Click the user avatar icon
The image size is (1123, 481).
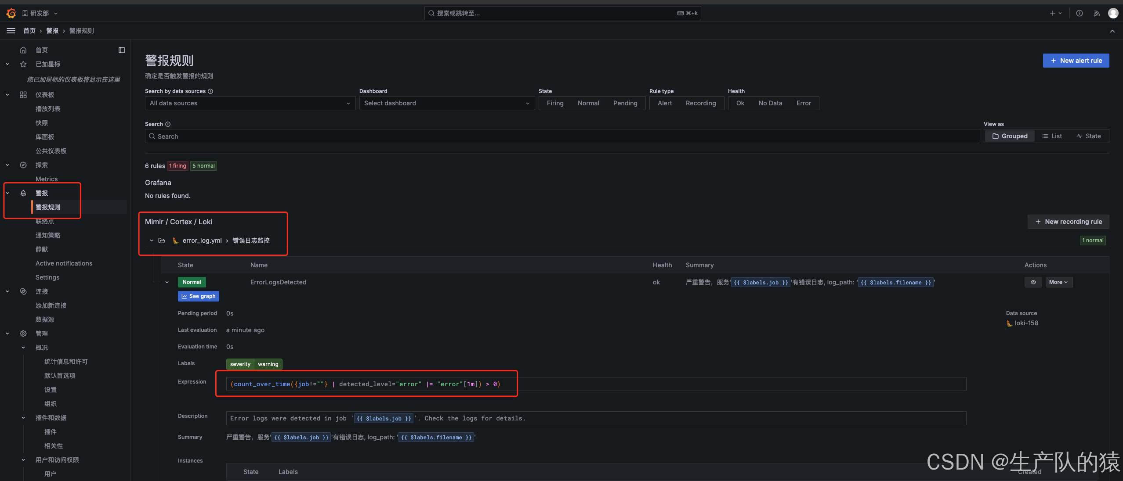1113,13
